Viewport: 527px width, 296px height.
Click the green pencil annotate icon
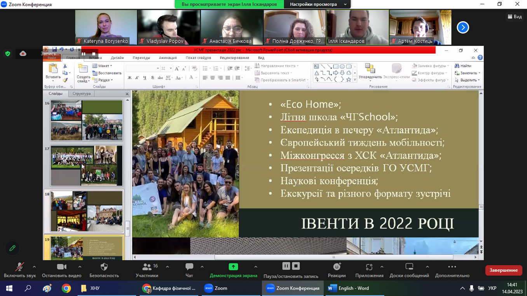coord(12,248)
